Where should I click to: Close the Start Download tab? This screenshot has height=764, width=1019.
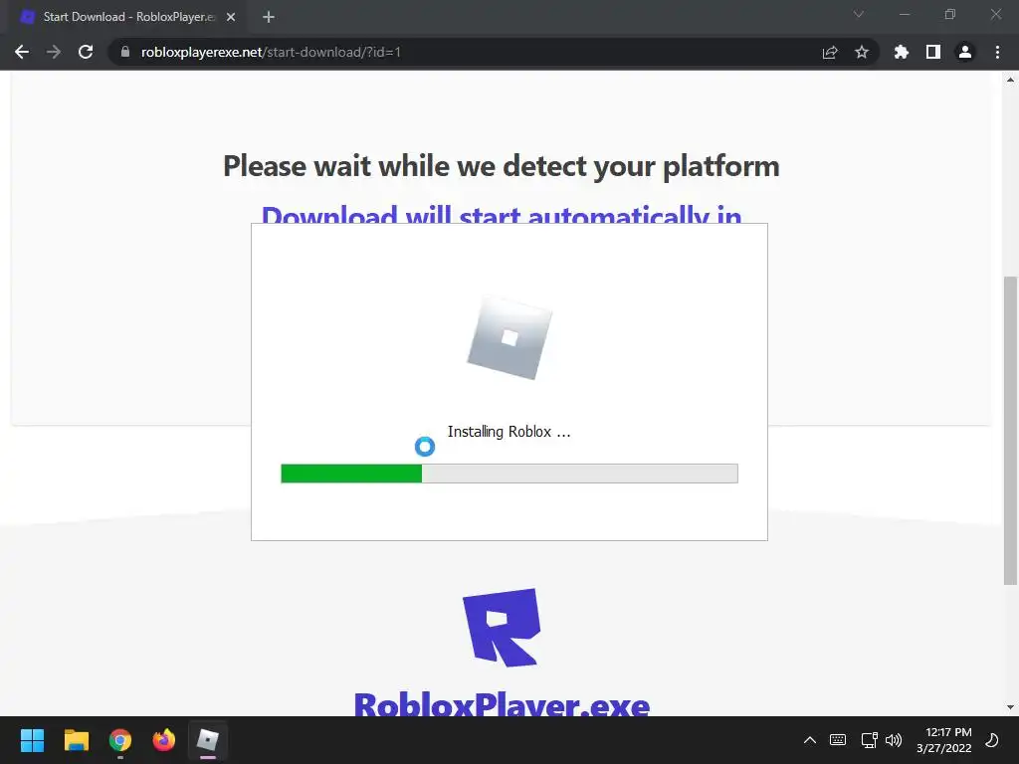point(231,17)
